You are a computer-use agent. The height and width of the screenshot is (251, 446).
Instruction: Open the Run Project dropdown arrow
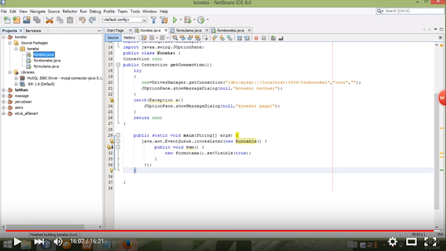point(180,20)
